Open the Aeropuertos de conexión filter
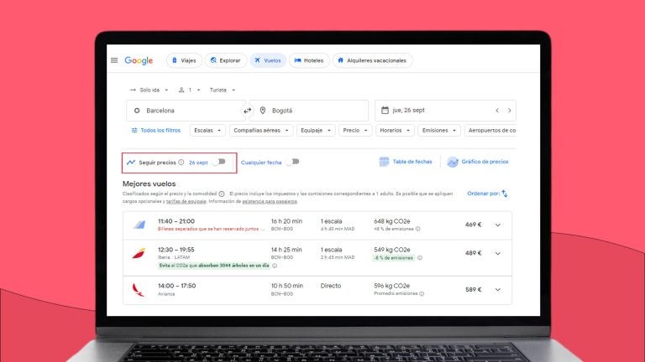Image resolution: width=645 pixels, height=362 pixels. (x=490, y=130)
